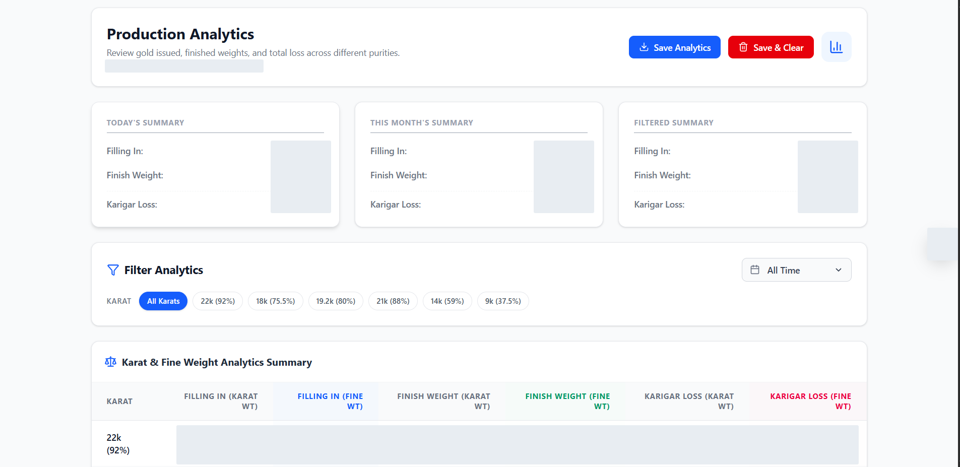Click the trash icon in Save & Clear
The width and height of the screenshot is (960, 467).
[x=743, y=47]
